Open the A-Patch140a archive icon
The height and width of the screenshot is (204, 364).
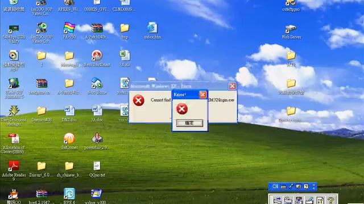click(x=97, y=28)
